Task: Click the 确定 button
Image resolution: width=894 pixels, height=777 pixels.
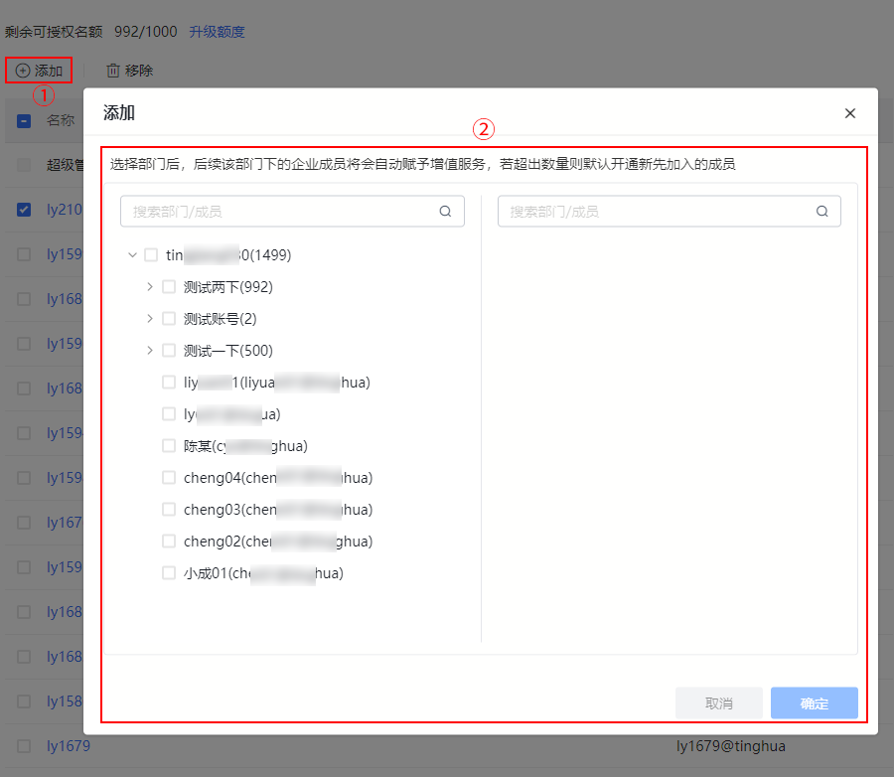Action: point(815,703)
